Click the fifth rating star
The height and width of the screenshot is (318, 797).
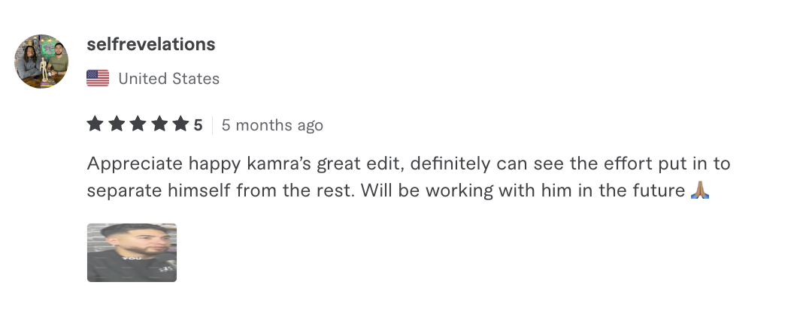[x=180, y=124]
